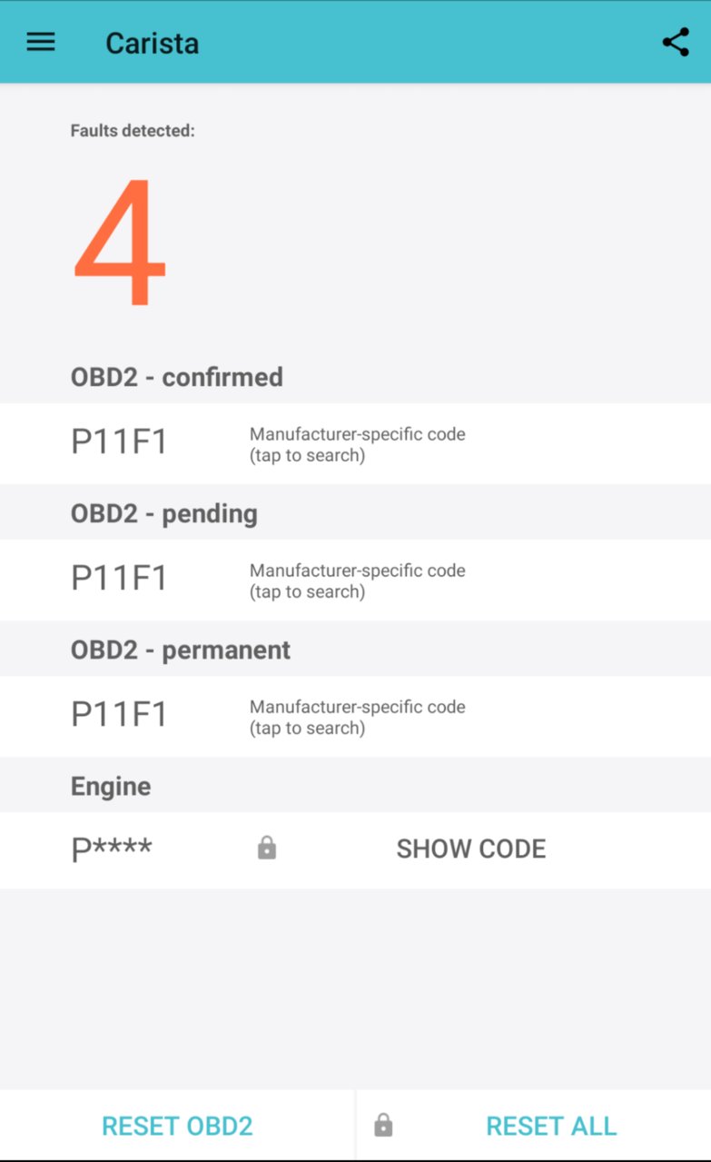711x1162 pixels.
Task: Search Manufacturer-specific code text in permanent row
Action: coord(358,717)
